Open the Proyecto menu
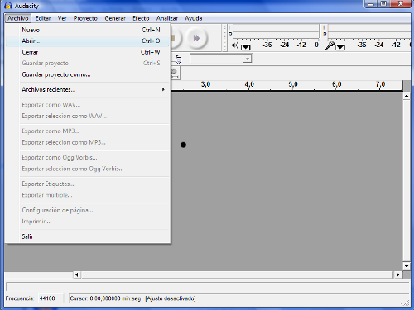This screenshot has height=310, width=414. click(x=85, y=18)
